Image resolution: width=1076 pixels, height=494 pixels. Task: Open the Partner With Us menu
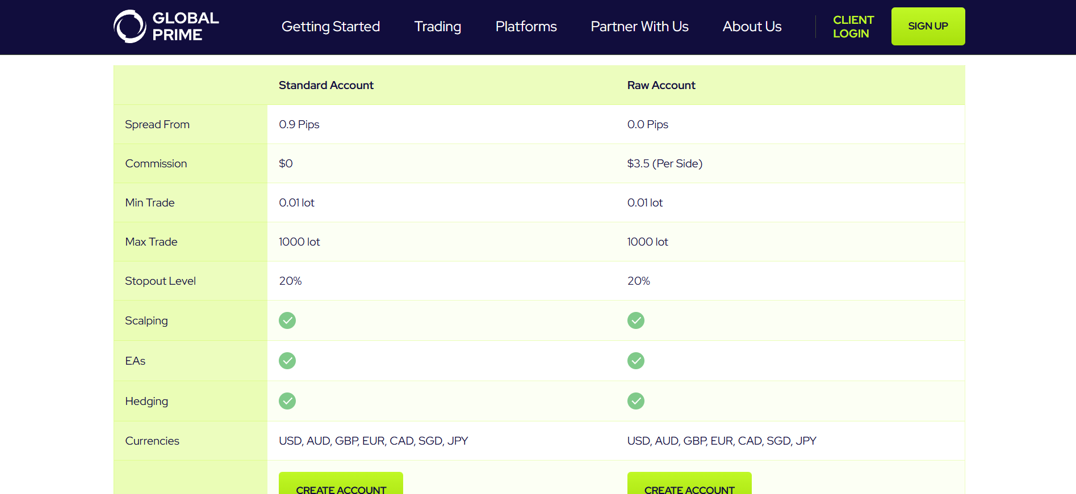[x=640, y=27]
